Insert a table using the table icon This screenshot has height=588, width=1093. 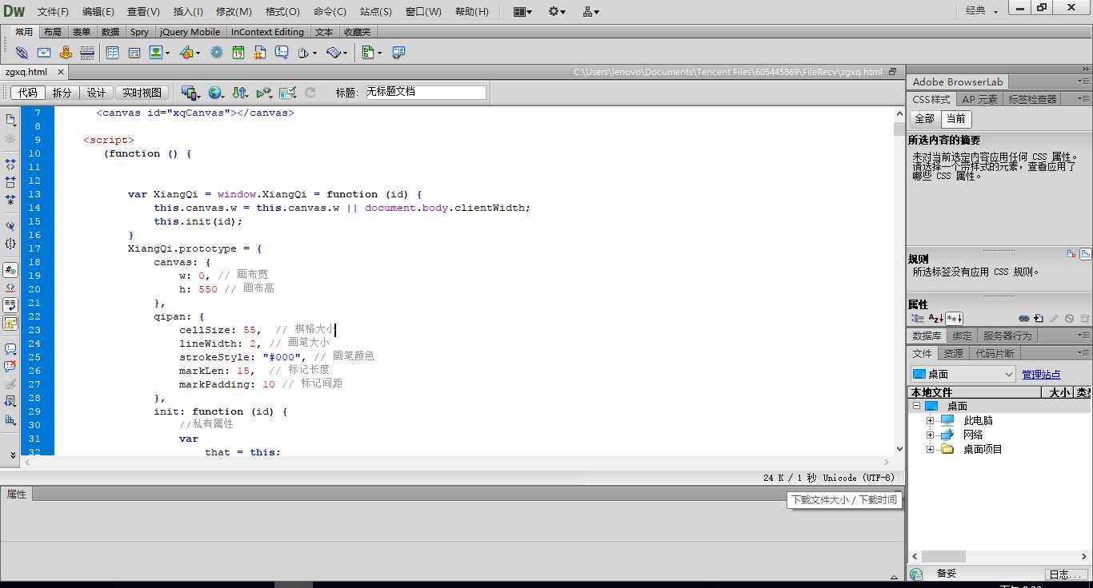pyautogui.click(x=112, y=52)
